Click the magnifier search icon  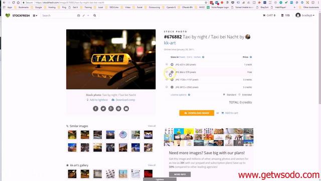(95, 16)
